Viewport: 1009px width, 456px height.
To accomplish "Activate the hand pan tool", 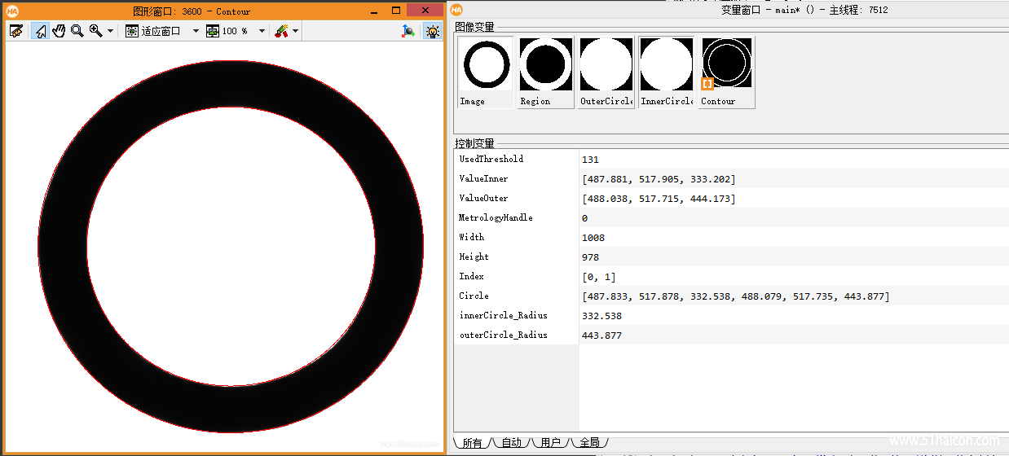I will [x=59, y=31].
